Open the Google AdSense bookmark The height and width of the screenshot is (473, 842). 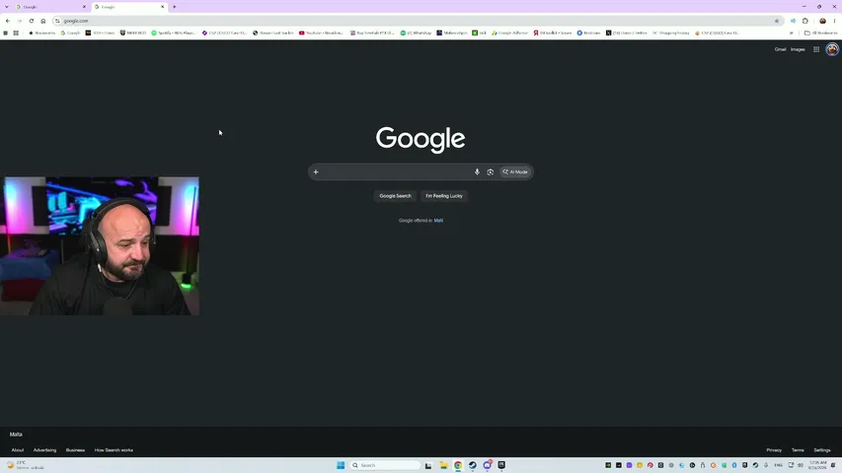[509, 33]
